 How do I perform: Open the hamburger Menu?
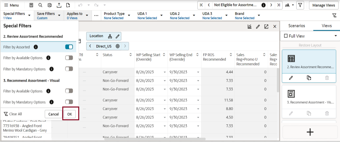(x=11, y=5)
